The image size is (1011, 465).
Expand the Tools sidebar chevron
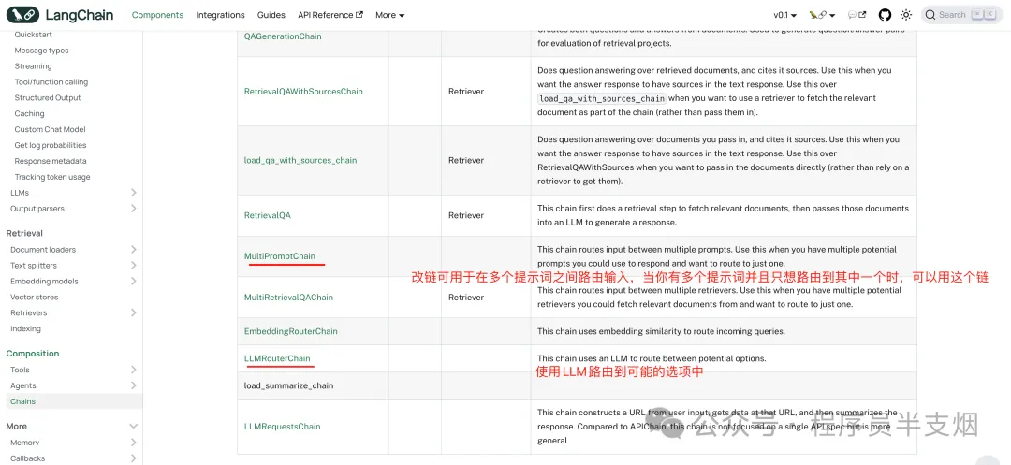[133, 370]
